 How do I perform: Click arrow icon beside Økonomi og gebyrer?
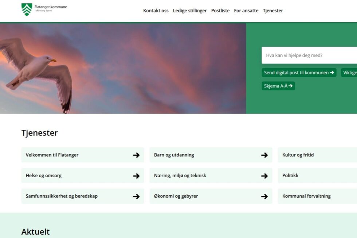pos(264,196)
